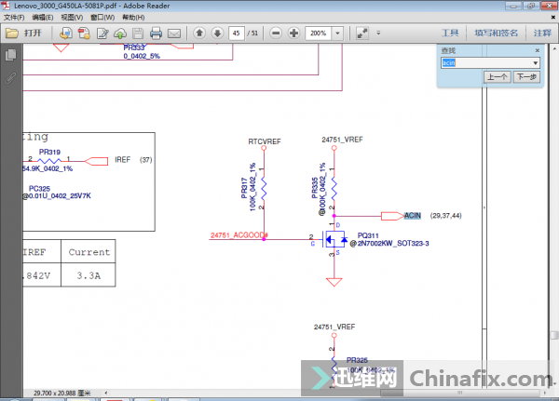Open the 窗口(W) menu

(x=102, y=18)
